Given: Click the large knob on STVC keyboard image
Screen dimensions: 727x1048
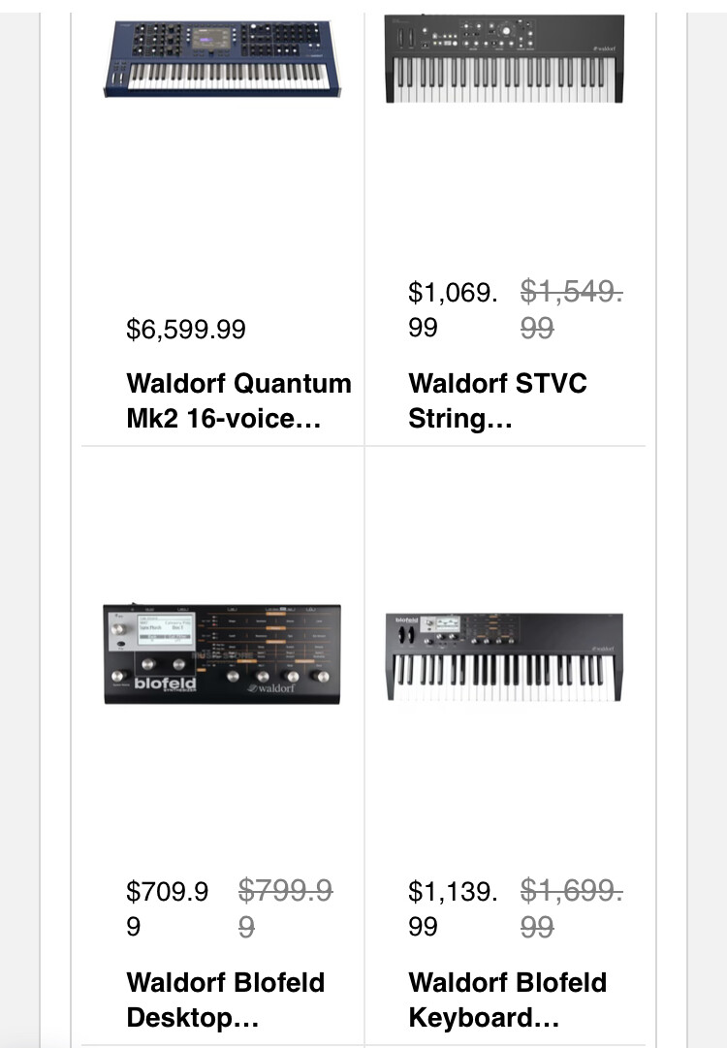Looking at the screenshot, I should pos(506,31).
